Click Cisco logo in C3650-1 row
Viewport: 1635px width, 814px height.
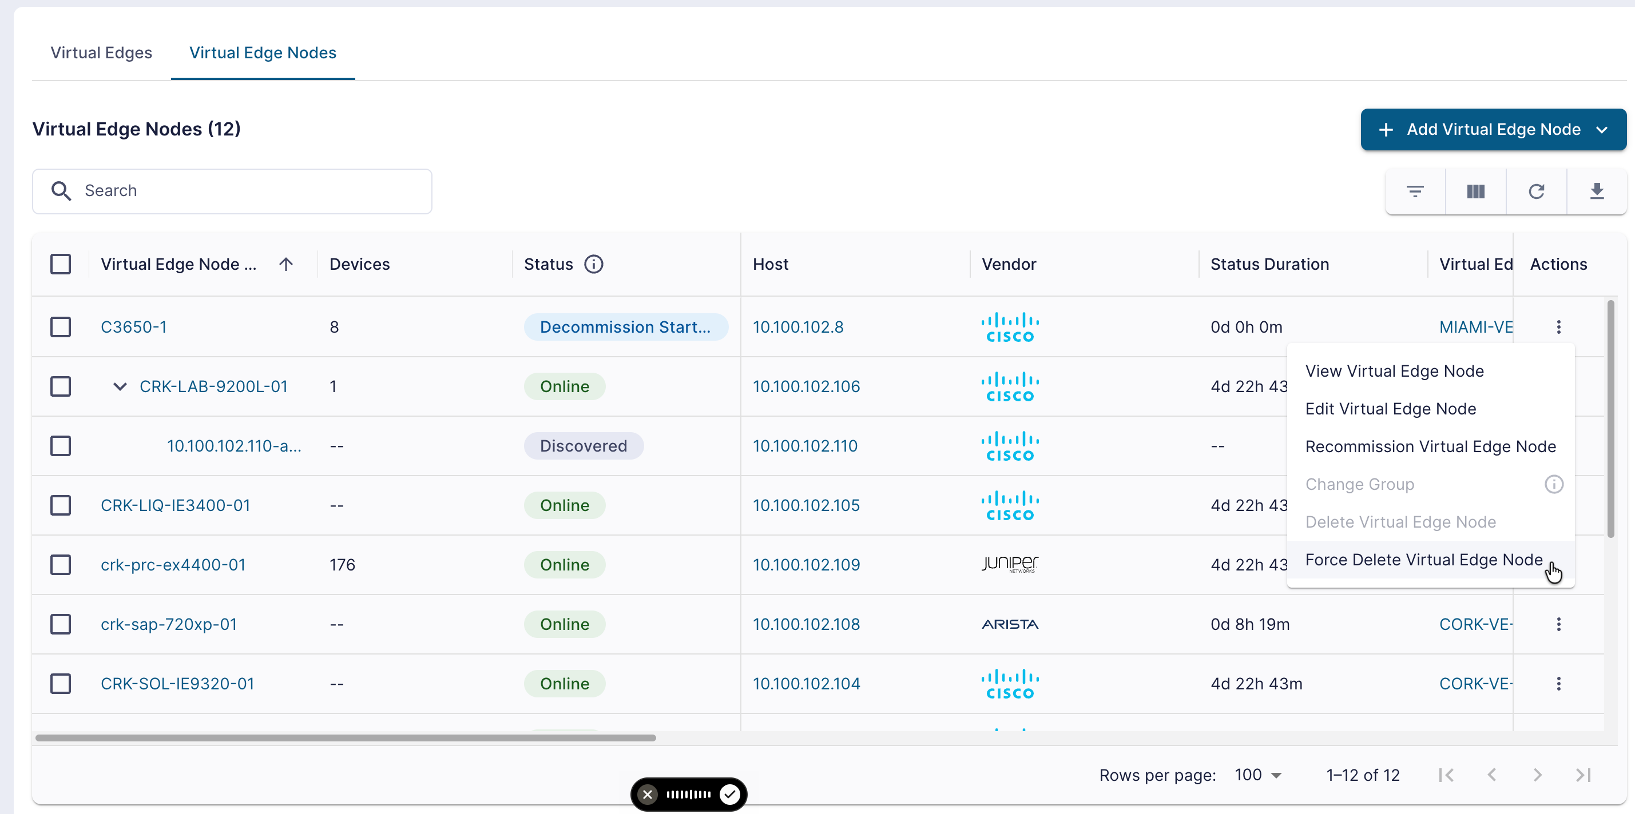click(1010, 328)
